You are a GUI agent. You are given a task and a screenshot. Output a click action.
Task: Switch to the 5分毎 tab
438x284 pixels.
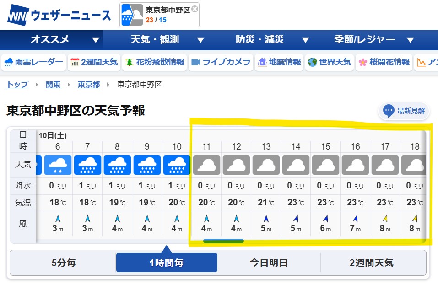pyautogui.click(x=64, y=263)
